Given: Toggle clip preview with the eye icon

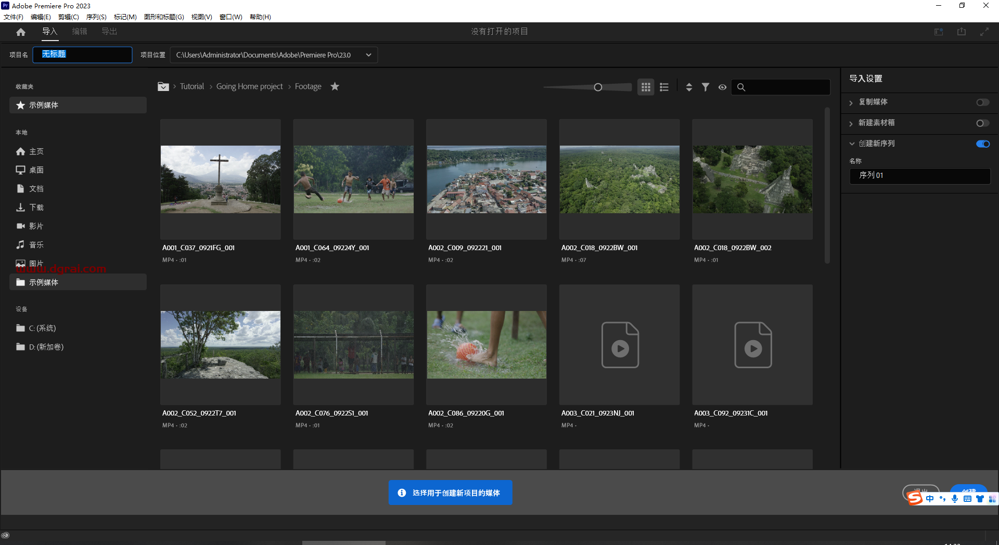Looking at the screenshot, I should pos(722,87).
